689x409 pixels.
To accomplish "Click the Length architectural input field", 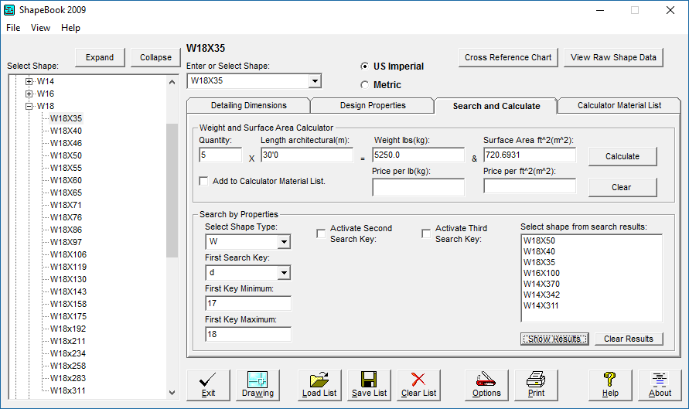I will coord(307,155).
